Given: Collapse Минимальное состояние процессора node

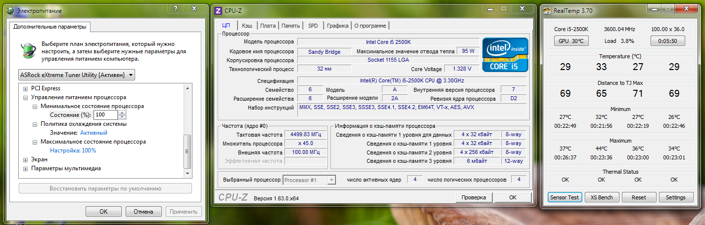Looking at the screenshot, I should [x=35, y=106].
